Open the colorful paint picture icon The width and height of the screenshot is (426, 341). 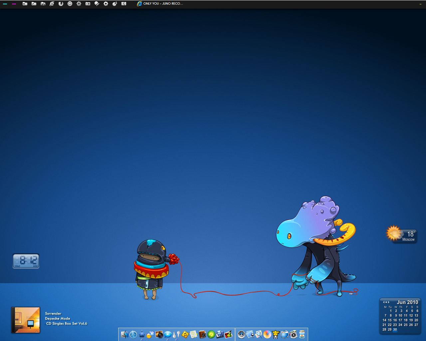[228, 334]
